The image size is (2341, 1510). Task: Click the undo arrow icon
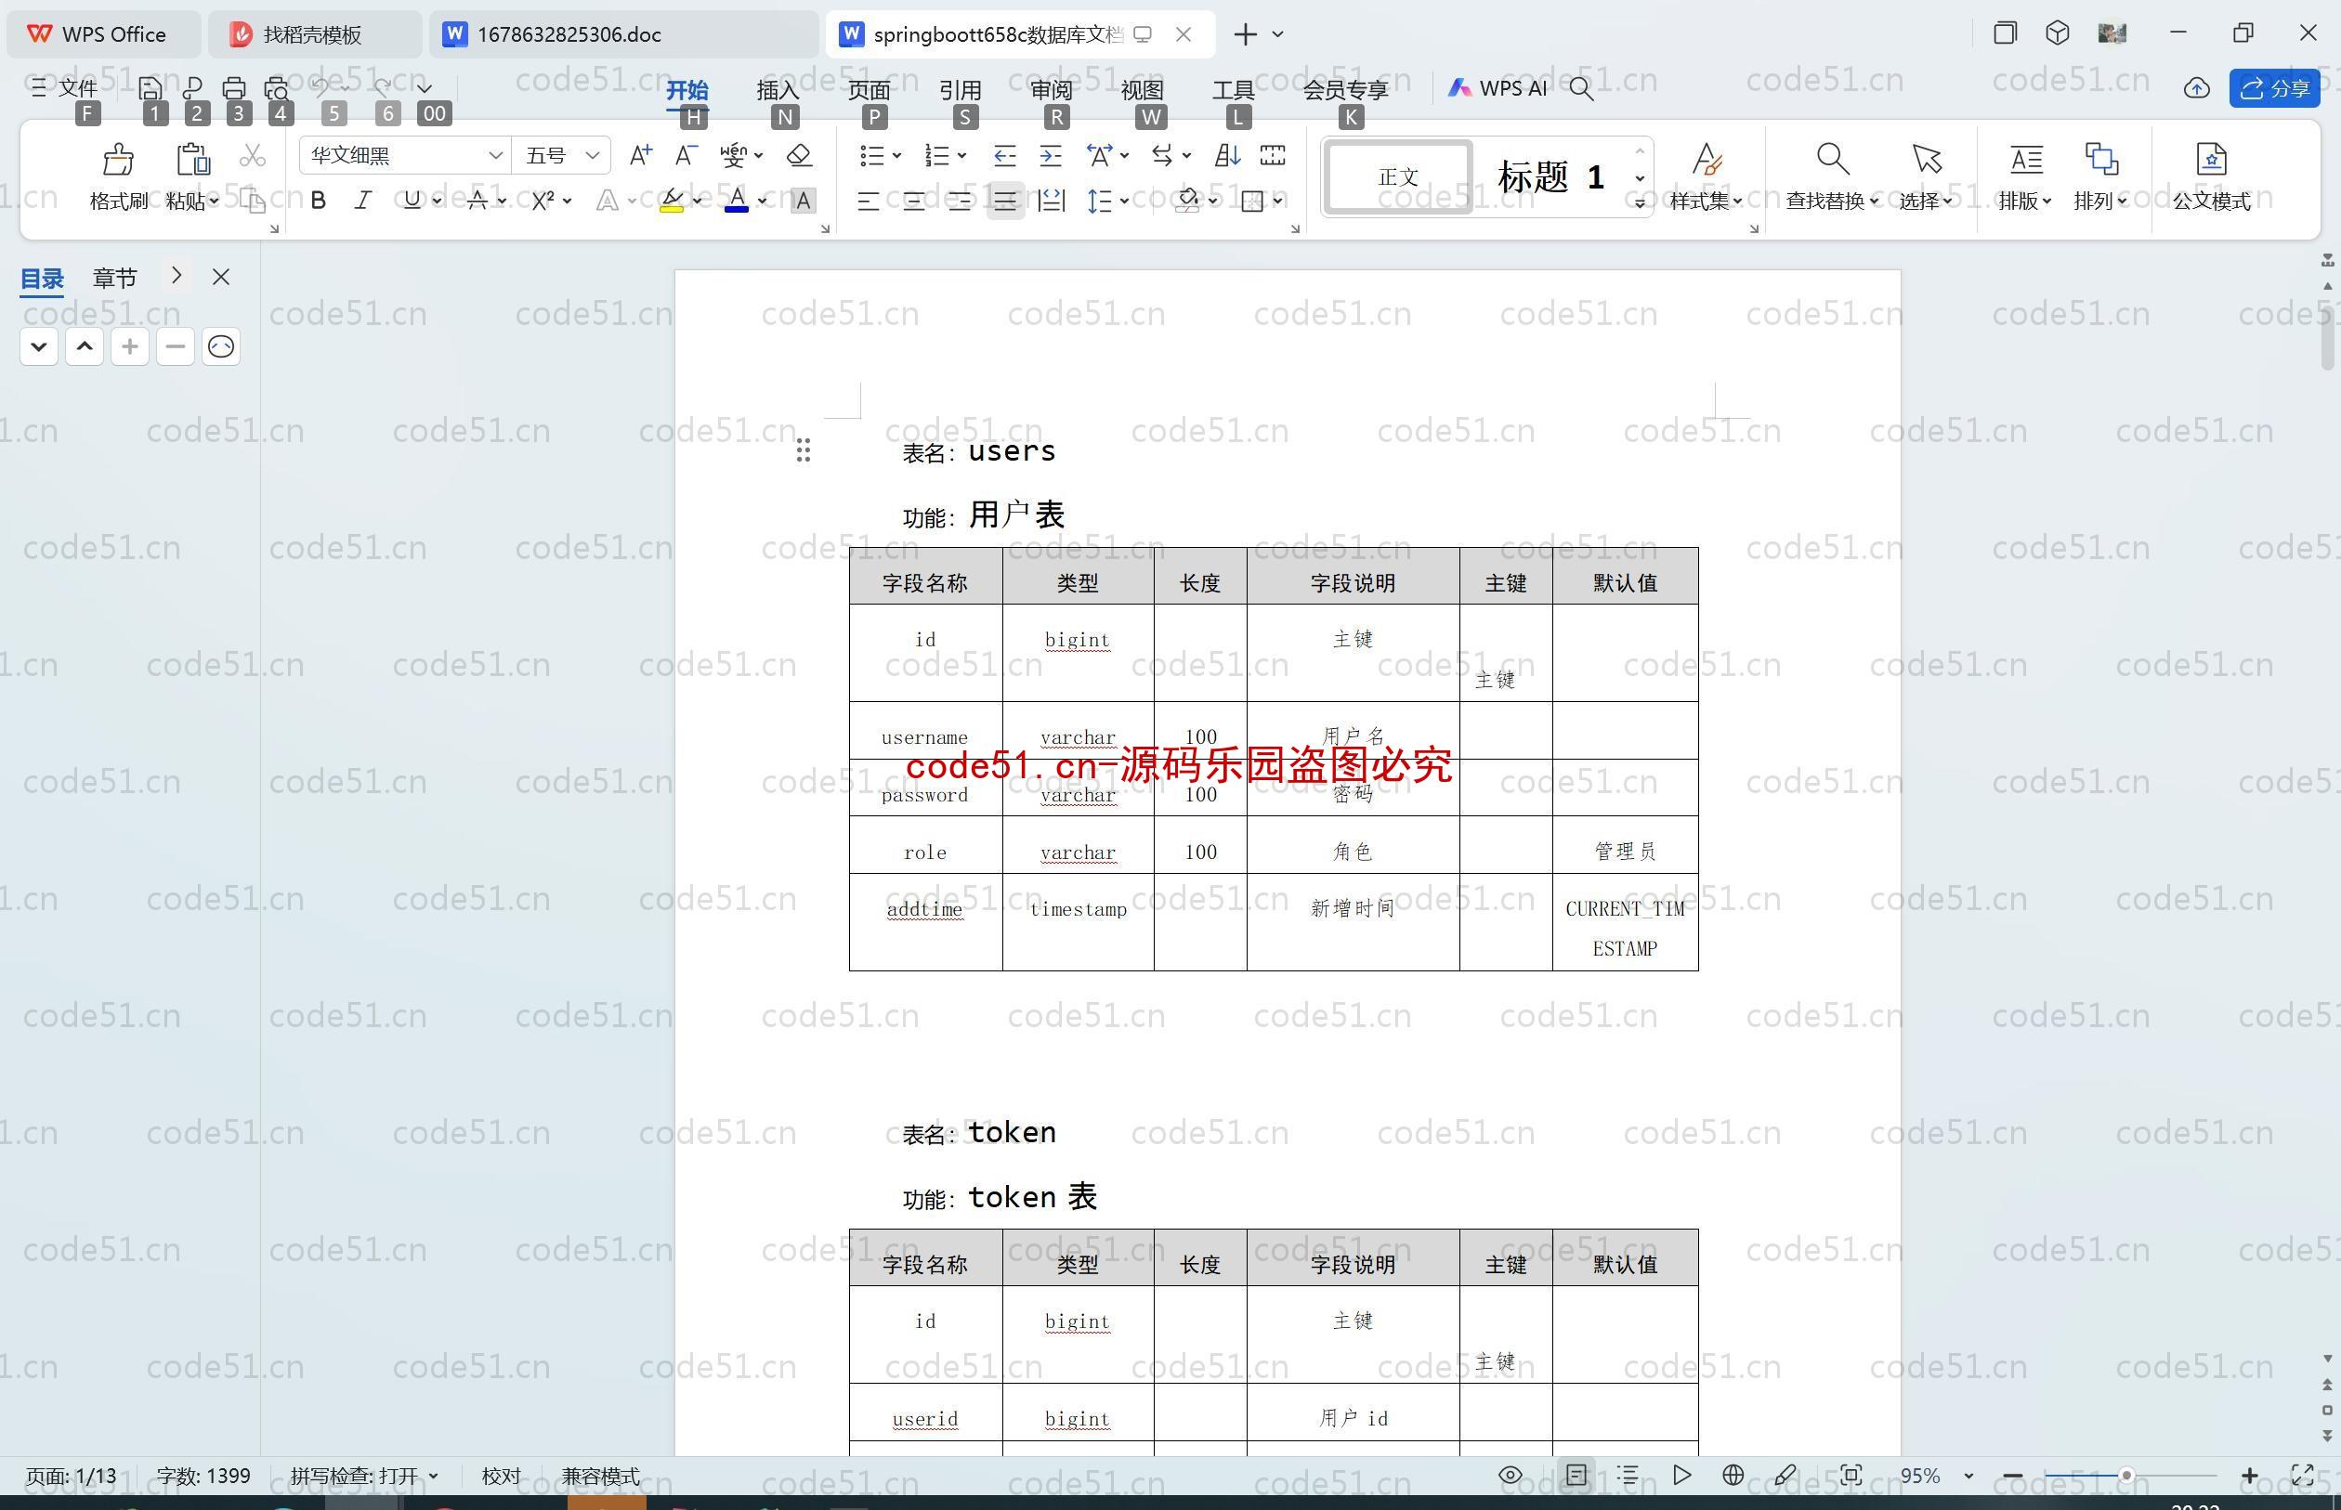click(320, 87)
